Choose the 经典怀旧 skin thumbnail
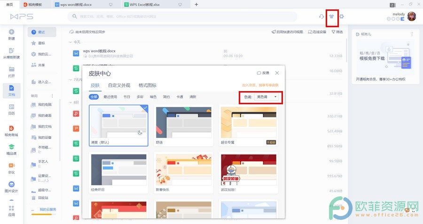 coord(119,173)
